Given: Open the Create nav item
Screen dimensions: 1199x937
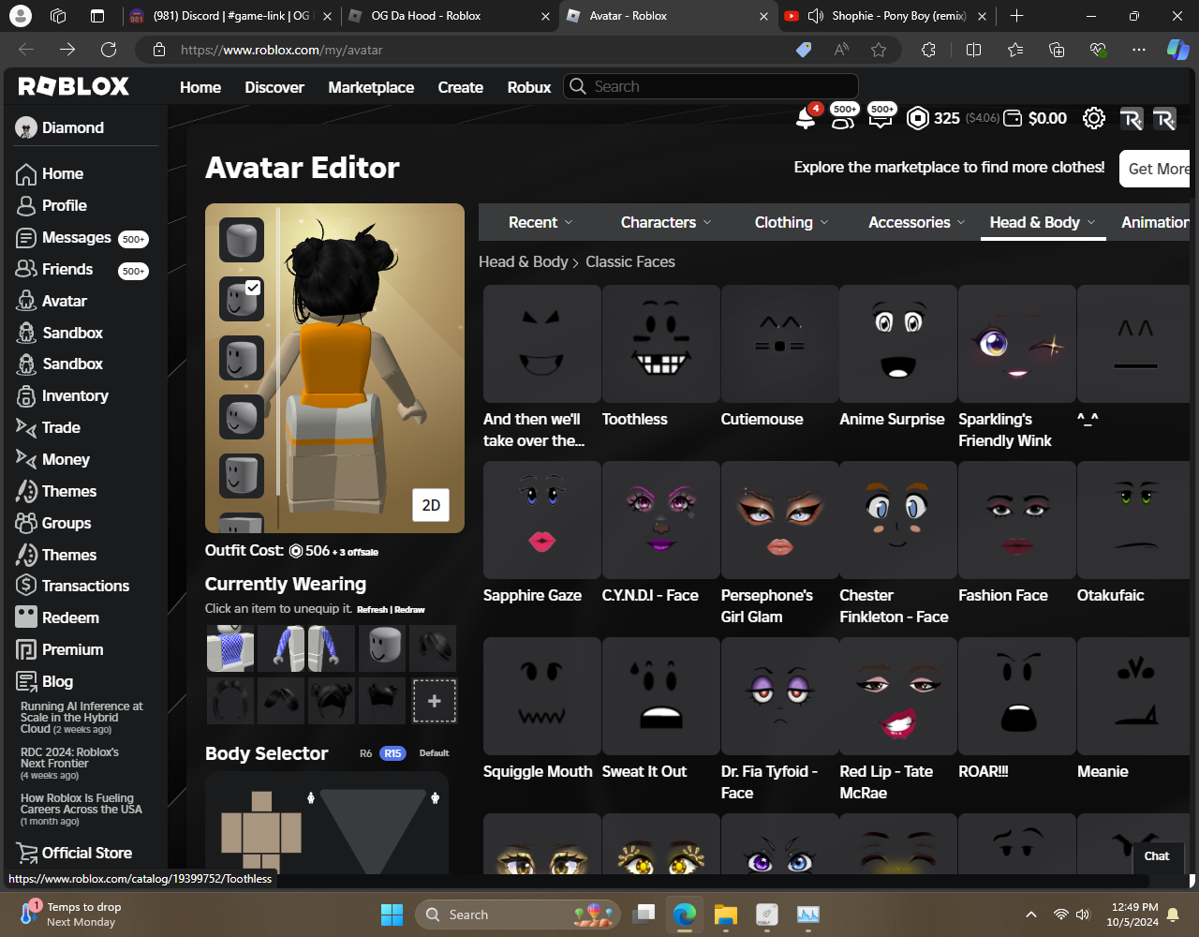Looking at the screenshot, I should [x=461, y=87].
